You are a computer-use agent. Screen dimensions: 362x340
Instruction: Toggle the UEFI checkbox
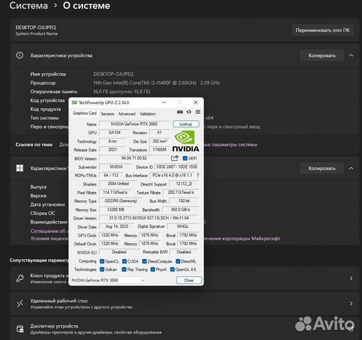click(x=185, y=158)
